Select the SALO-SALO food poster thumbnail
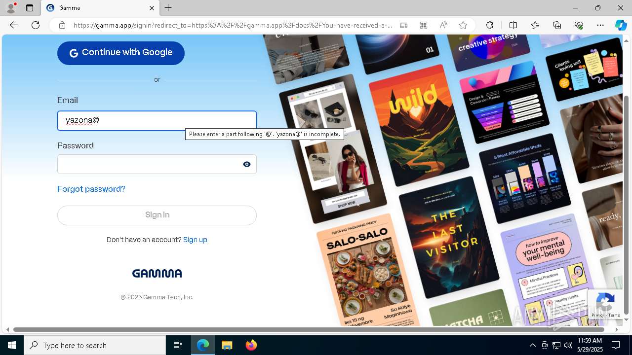632x355 pixels. click(368, 270)
